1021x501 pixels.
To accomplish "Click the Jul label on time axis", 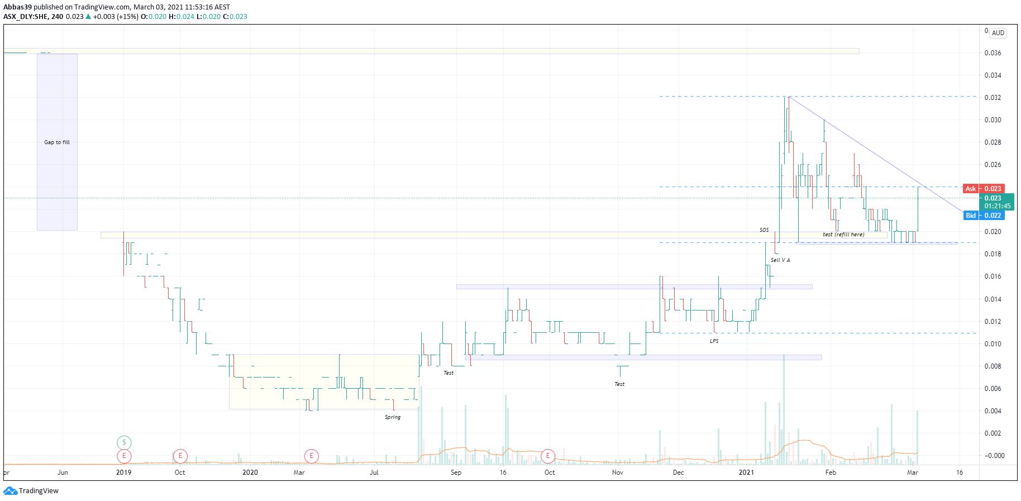I will [x=374, y=473].
